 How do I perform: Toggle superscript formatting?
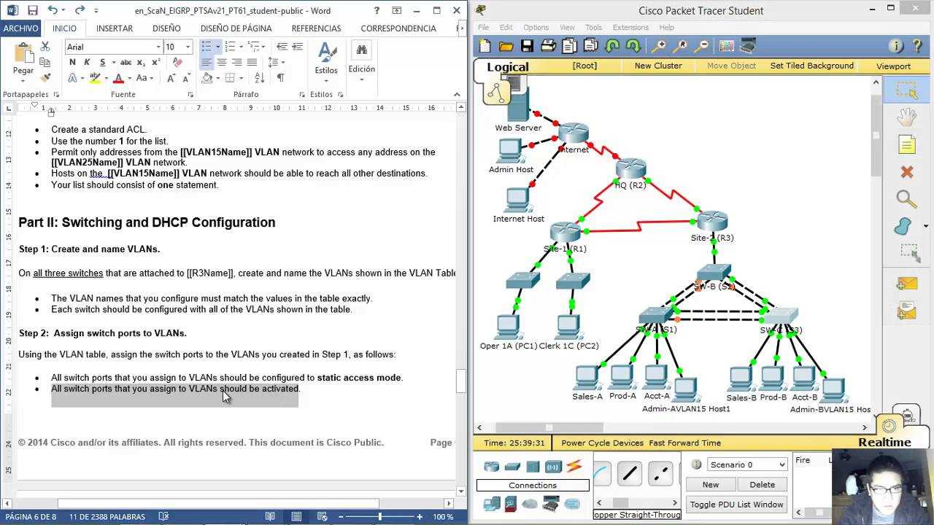point(157,62)
